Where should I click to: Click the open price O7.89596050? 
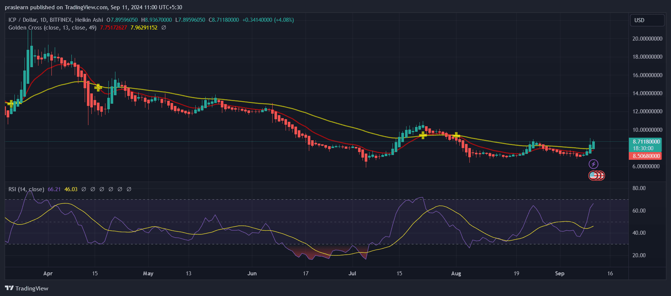[122, 20]
